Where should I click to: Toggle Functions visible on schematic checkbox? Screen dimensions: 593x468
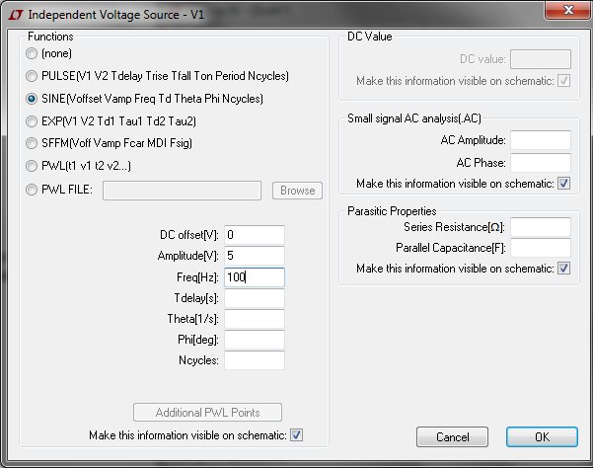click(296, 435)
